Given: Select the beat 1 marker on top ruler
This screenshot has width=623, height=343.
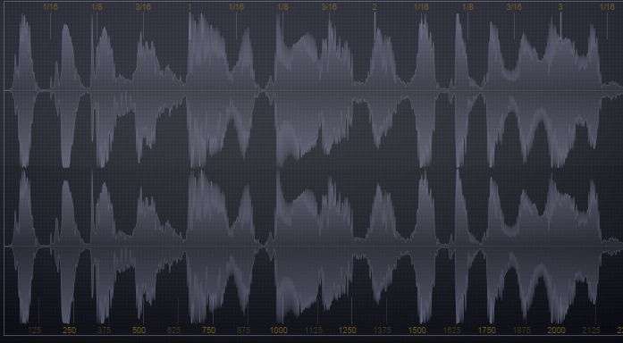Looking at the screenshot, I should coord(189,7).
